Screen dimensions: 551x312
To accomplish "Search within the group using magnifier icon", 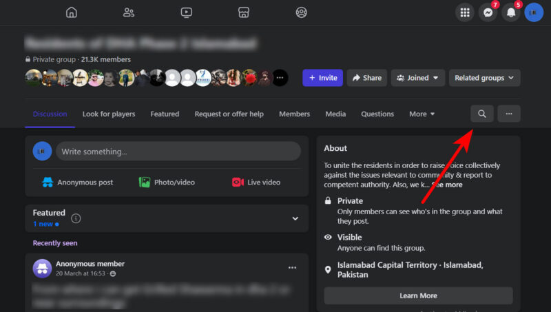I will point(481,114).
